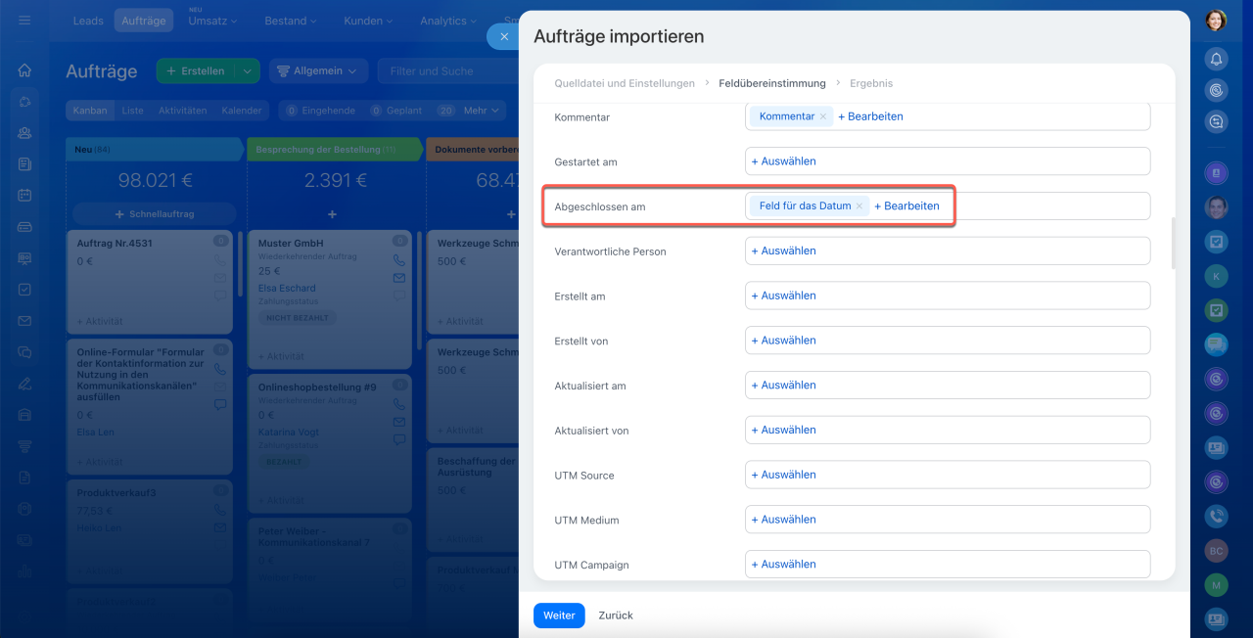
Task: Close the import panel with the X
Action: (503, 36)
